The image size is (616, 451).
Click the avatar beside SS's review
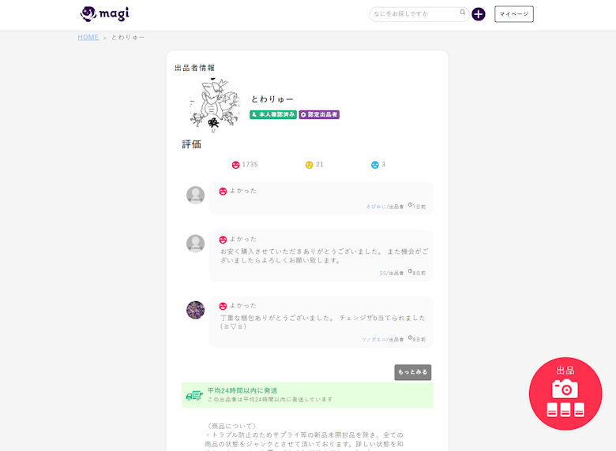pos(195,244)
